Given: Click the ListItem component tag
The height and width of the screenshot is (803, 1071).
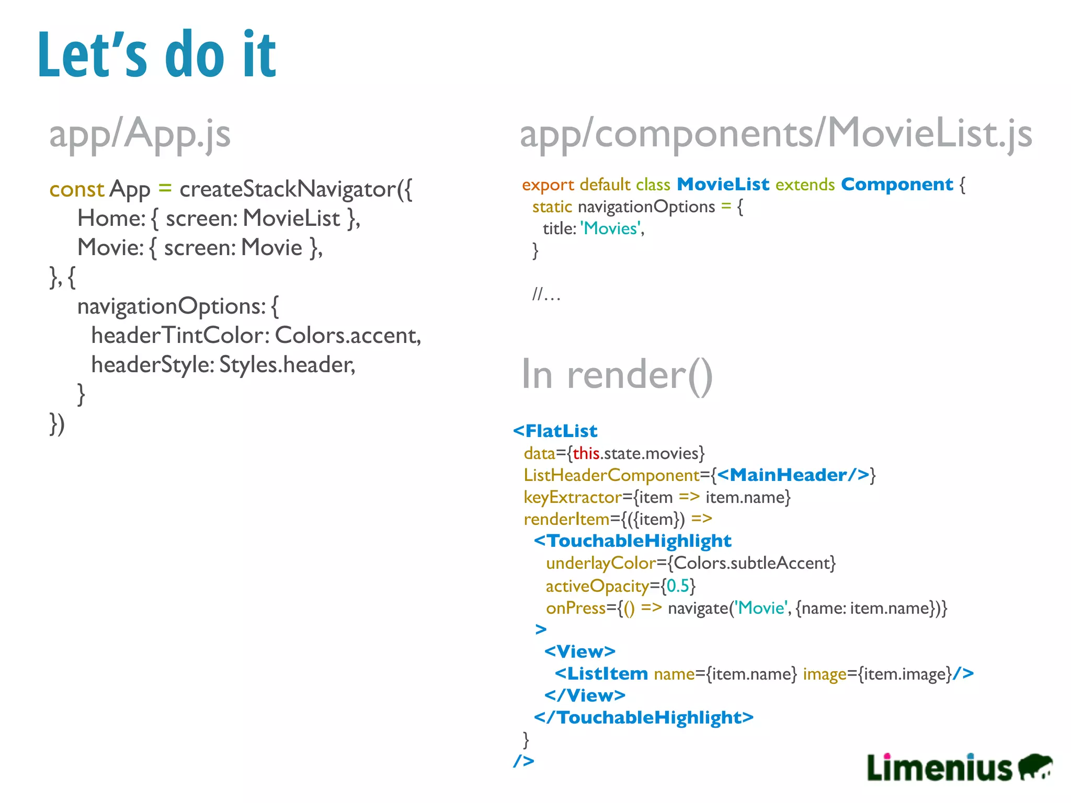Looking at the screenshot, I should pyautogui.click(x=601, y=673).
